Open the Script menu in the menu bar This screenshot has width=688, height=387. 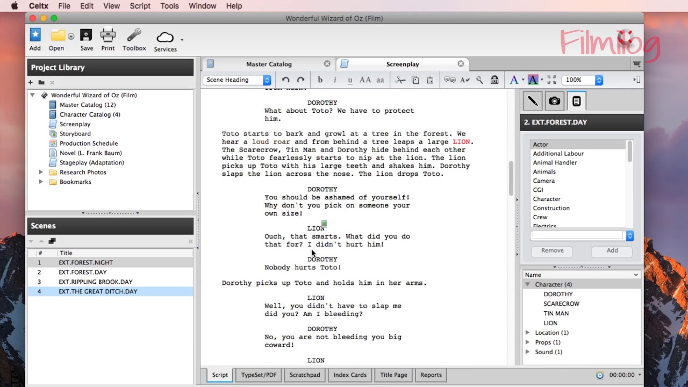click(140, 6)
